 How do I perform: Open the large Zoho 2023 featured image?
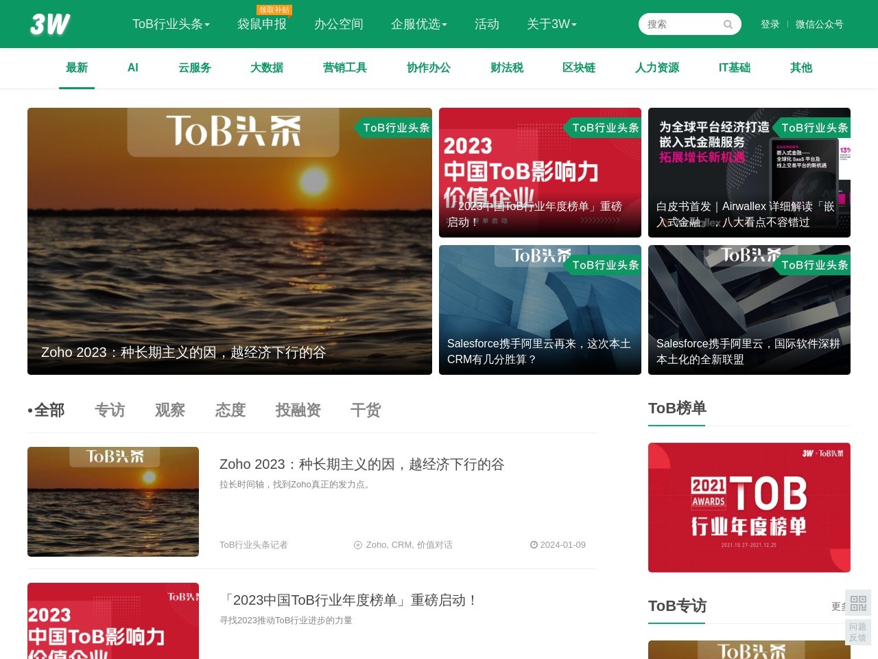(230, 241)
